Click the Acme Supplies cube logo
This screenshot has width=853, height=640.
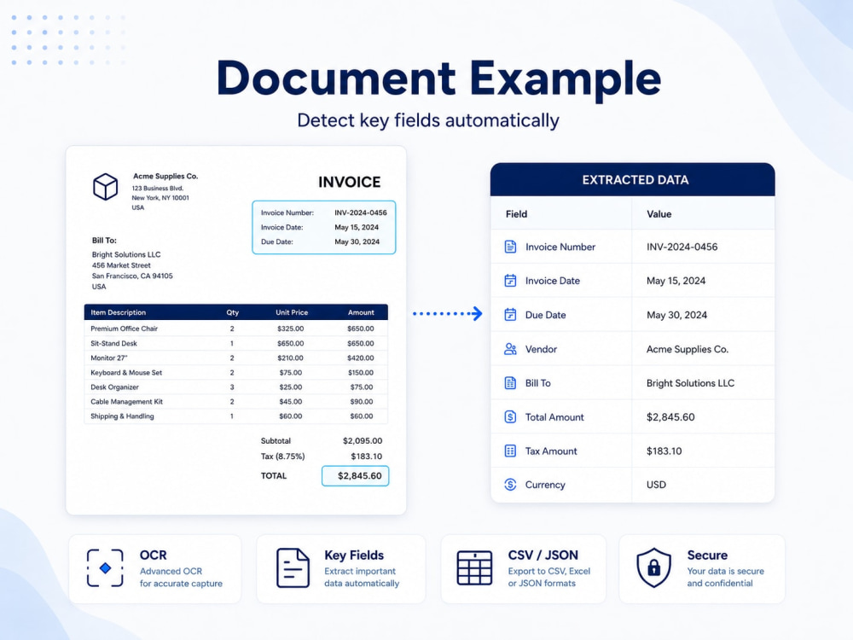point(105,187)
